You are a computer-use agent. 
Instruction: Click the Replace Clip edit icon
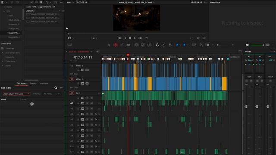pos(149,45)
